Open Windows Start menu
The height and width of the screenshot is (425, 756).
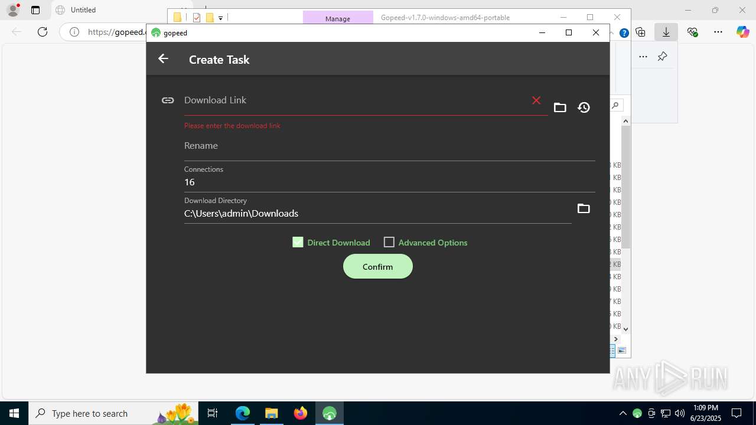pyautogui.click(x=14, y=413)
